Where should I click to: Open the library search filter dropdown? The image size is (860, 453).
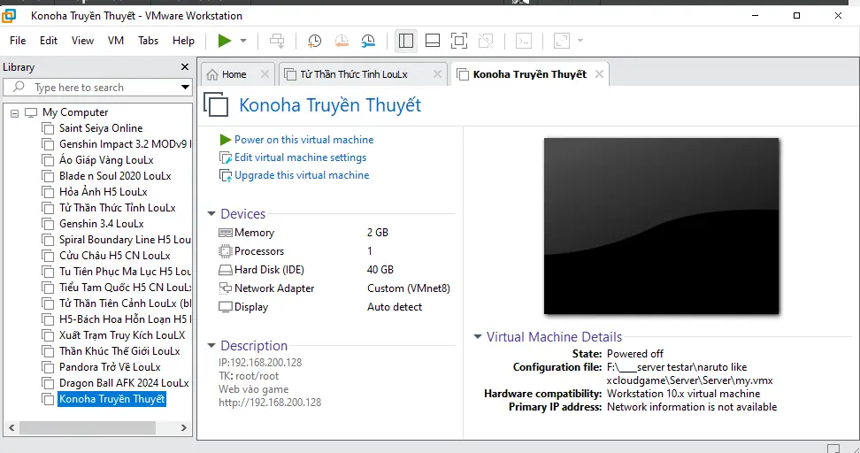185,88
